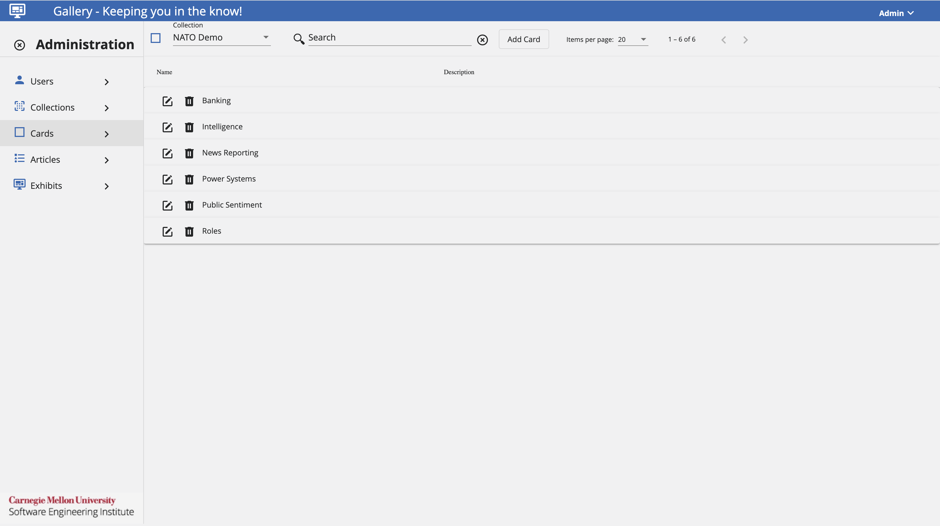Click the delete icon for Intelligence card
Screen dimensions: 940x526
[x=189, y=126]
